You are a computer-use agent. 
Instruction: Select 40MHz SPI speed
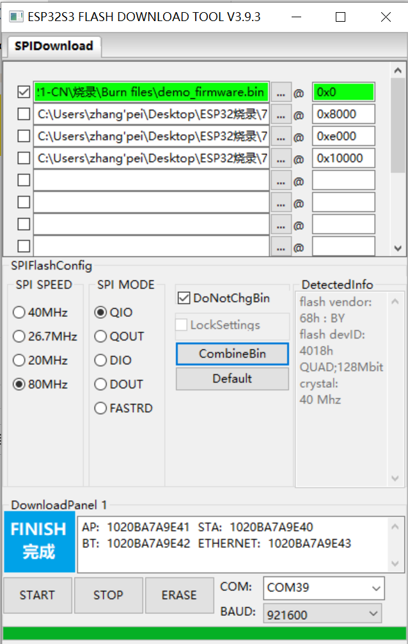click(19, 312)
